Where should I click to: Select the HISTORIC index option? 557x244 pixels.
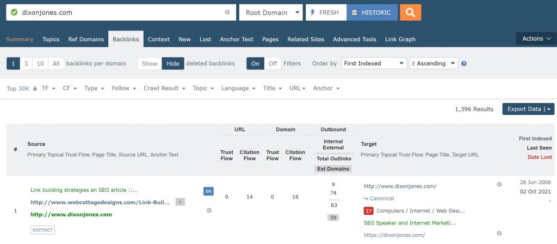tap(372, 12)
